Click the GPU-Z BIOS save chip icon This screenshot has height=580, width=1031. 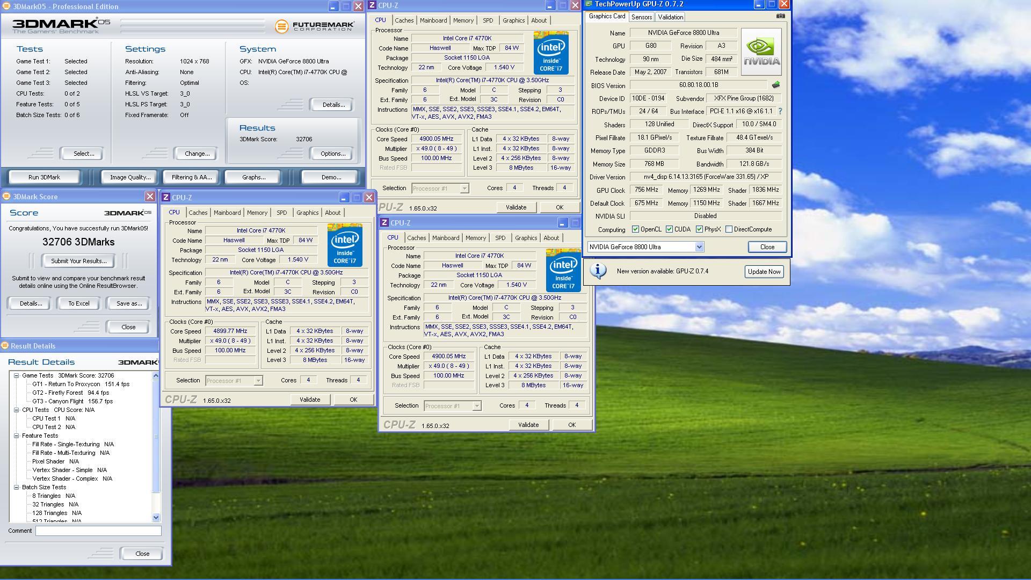point(775,85)
